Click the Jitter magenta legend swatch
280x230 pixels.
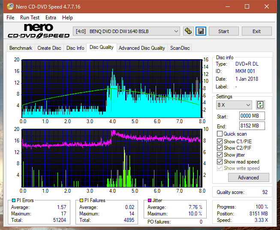click(x=150, y=200)
